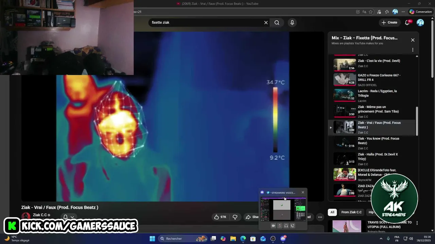Click the Share button under video
The width and height of the screenshot is (435, 244).
(x=252, y=217)
